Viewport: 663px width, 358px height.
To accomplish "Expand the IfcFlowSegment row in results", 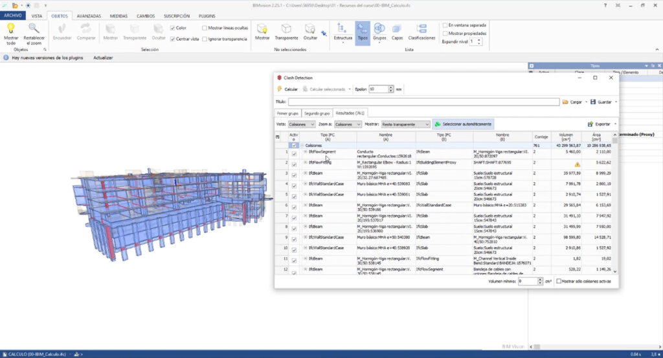I will pyautogui.click(x=306, y=152).
